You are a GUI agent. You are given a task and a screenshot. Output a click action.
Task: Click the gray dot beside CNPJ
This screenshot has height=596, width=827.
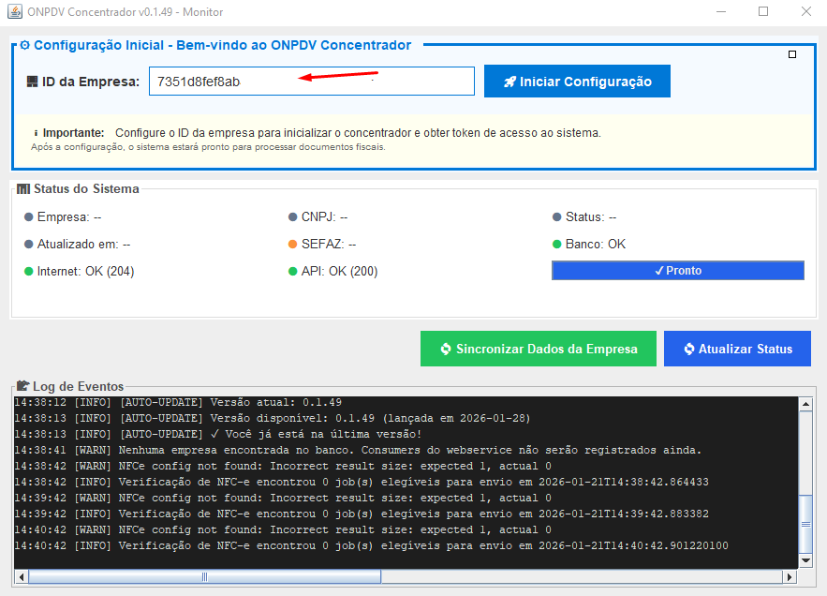click(x=293, y=217)
